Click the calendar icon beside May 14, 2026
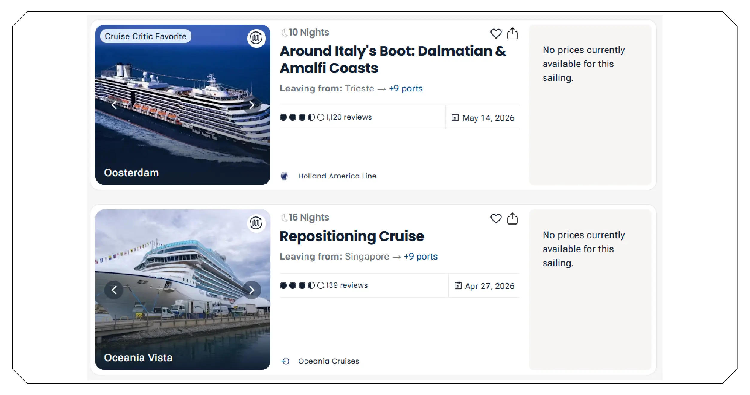 click(x=455, y=118)
